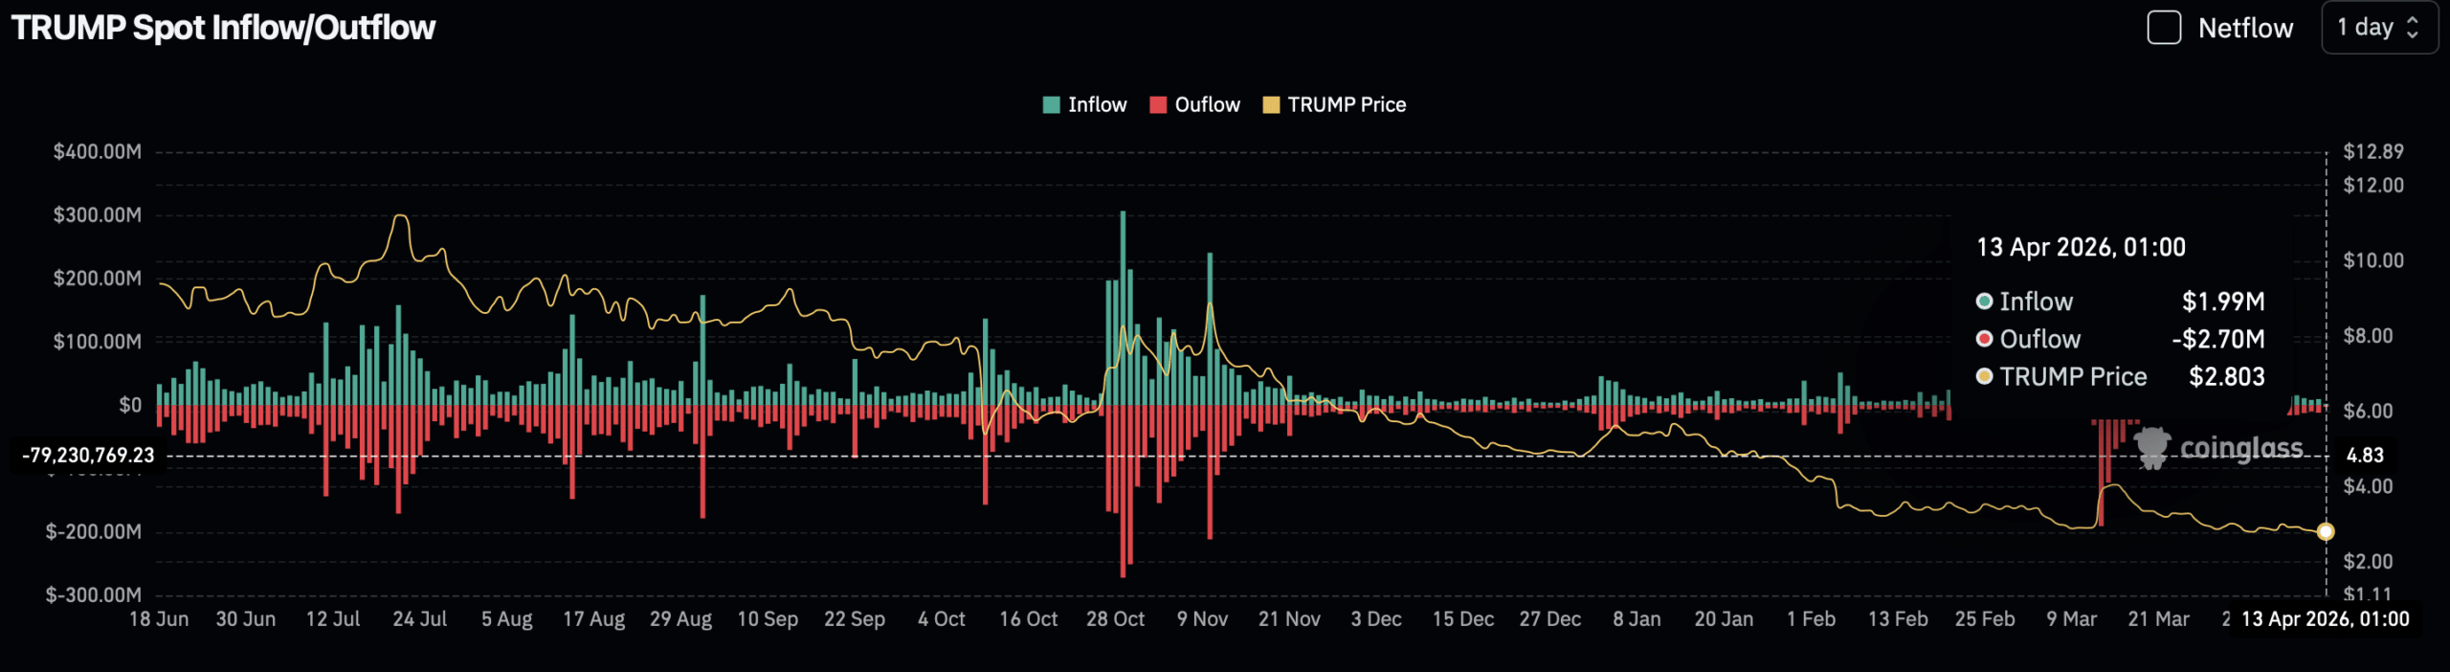Click the Inflow circle marker in tooltip
This screenshot has width=2450, height=672.
pyautogui.click(x=1984, y=302)
